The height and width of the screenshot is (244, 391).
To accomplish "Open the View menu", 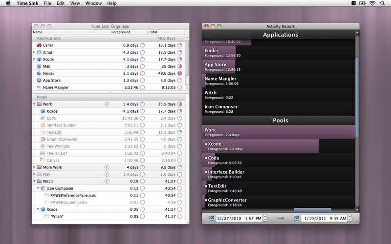I will point(75,3).
